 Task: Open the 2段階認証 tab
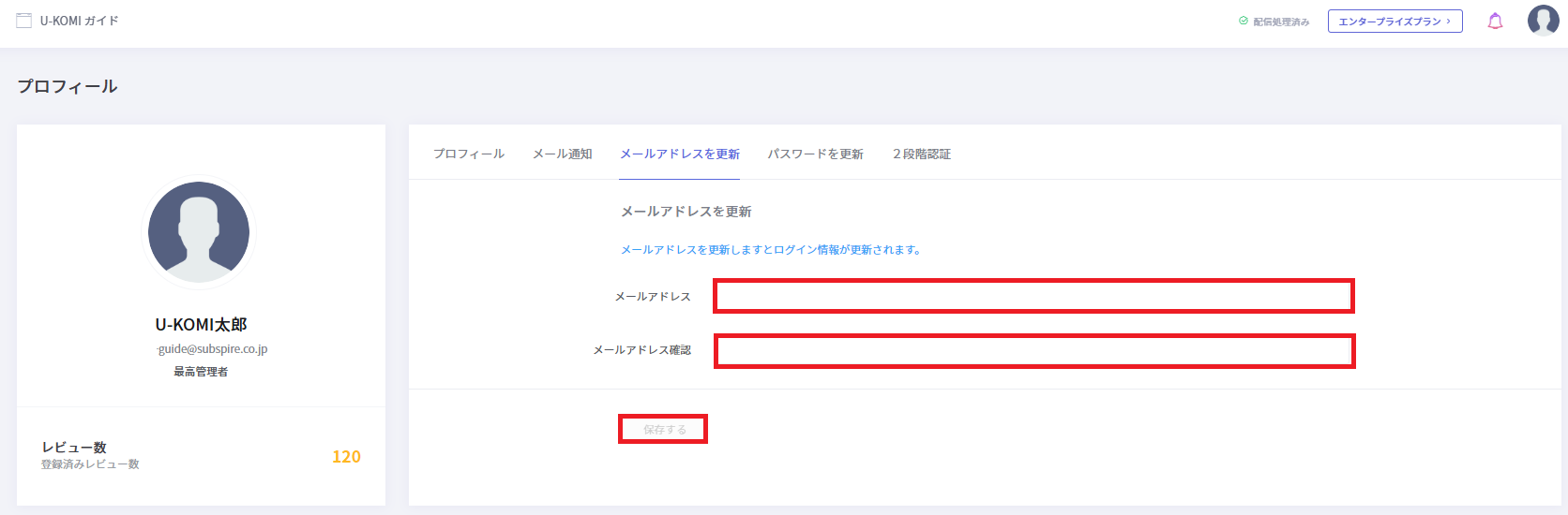click(x=922, y=154)
